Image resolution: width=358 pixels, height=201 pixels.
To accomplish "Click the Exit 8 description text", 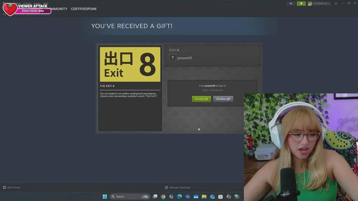I will click(129, 95).
